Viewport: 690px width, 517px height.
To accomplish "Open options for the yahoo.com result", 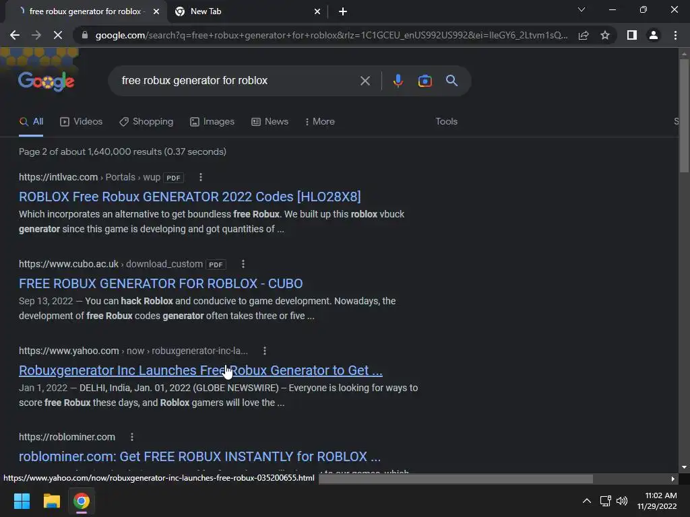I will tap(264, 351).
